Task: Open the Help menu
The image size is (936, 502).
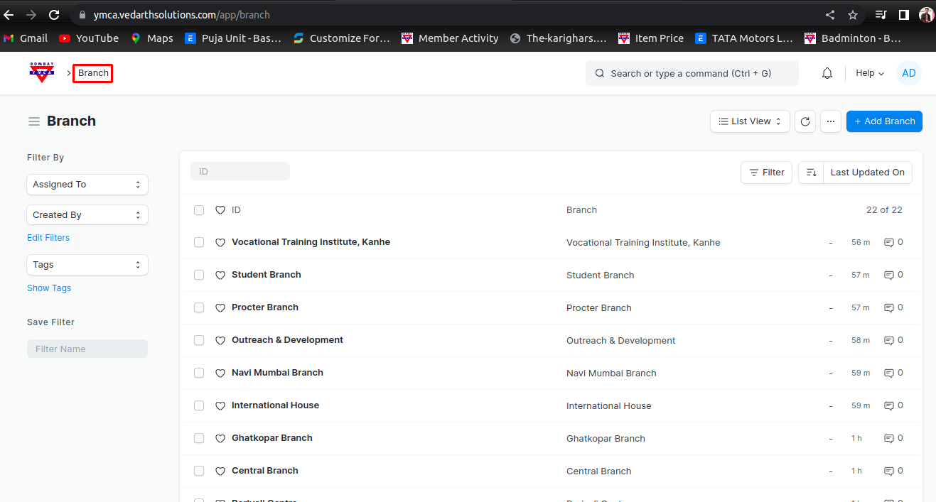Action: pos(869,73)
